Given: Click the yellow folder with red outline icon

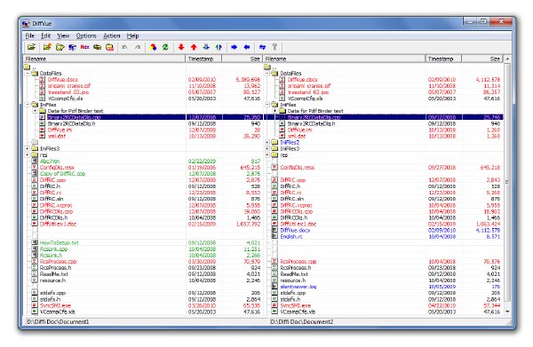Looking at the screenshot, I should [x=109, y=47].
